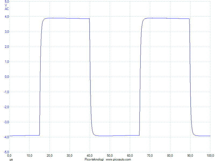The image size is (215, 161).
Task: Click the AC coupling label
Action: coord(7,9)
